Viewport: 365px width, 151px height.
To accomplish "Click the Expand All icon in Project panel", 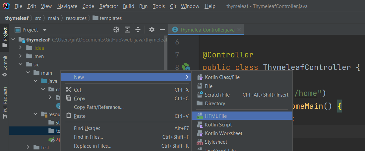I will tap(127, 30).
